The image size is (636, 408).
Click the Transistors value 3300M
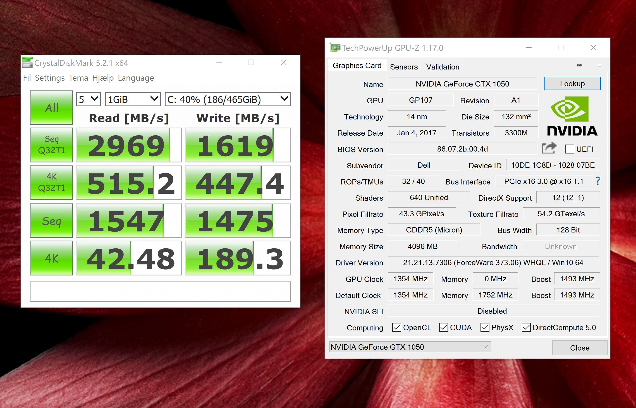[516, 133]
